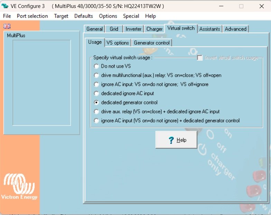This screenshot has width=271, height=215.
Task: Close the VE Configure window
Action: coord(262,6)
